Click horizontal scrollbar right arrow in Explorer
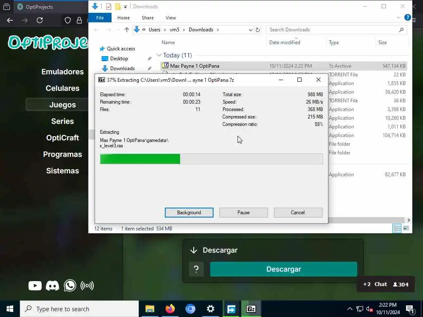 tap(409, 220)
